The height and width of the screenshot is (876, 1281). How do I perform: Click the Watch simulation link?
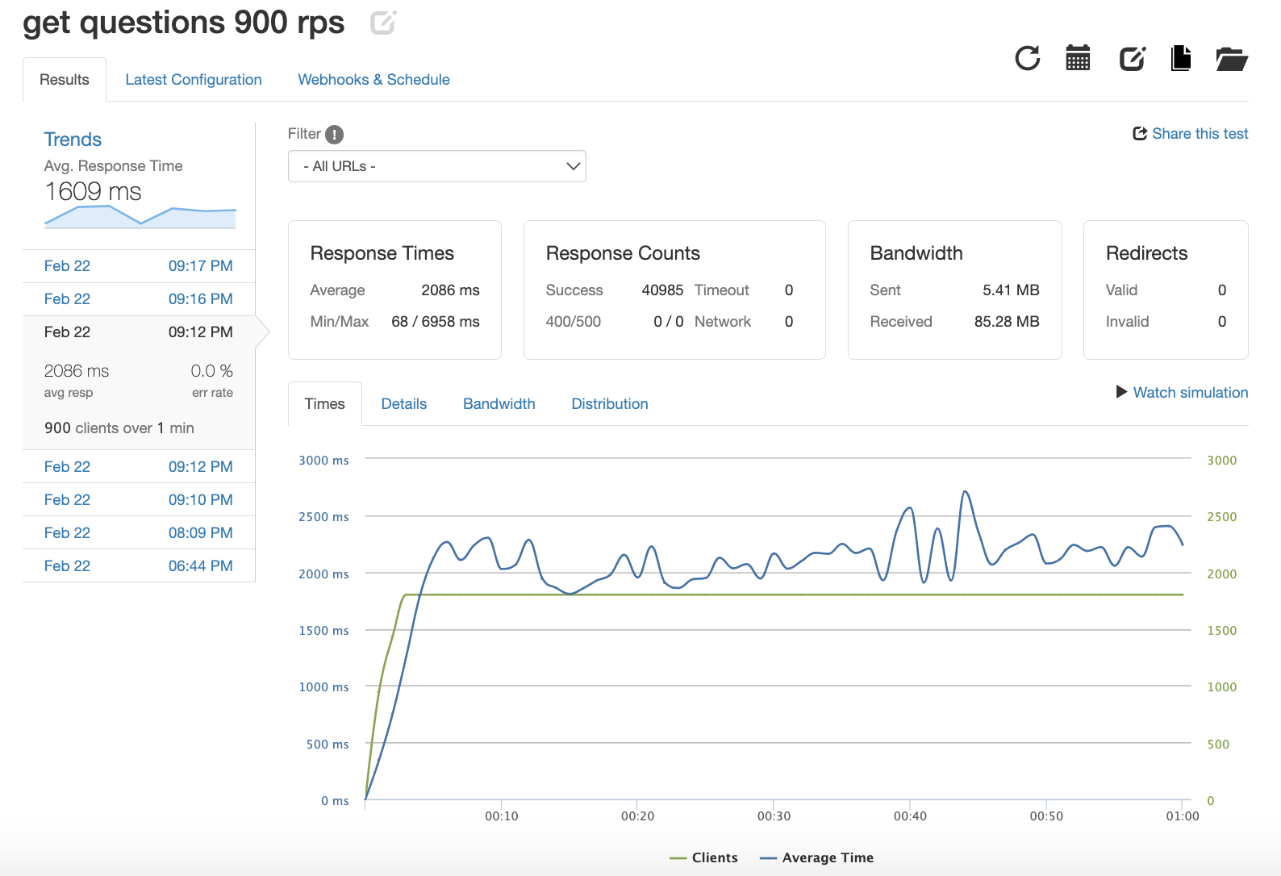pyautogui.click(x=1191, y=393)
